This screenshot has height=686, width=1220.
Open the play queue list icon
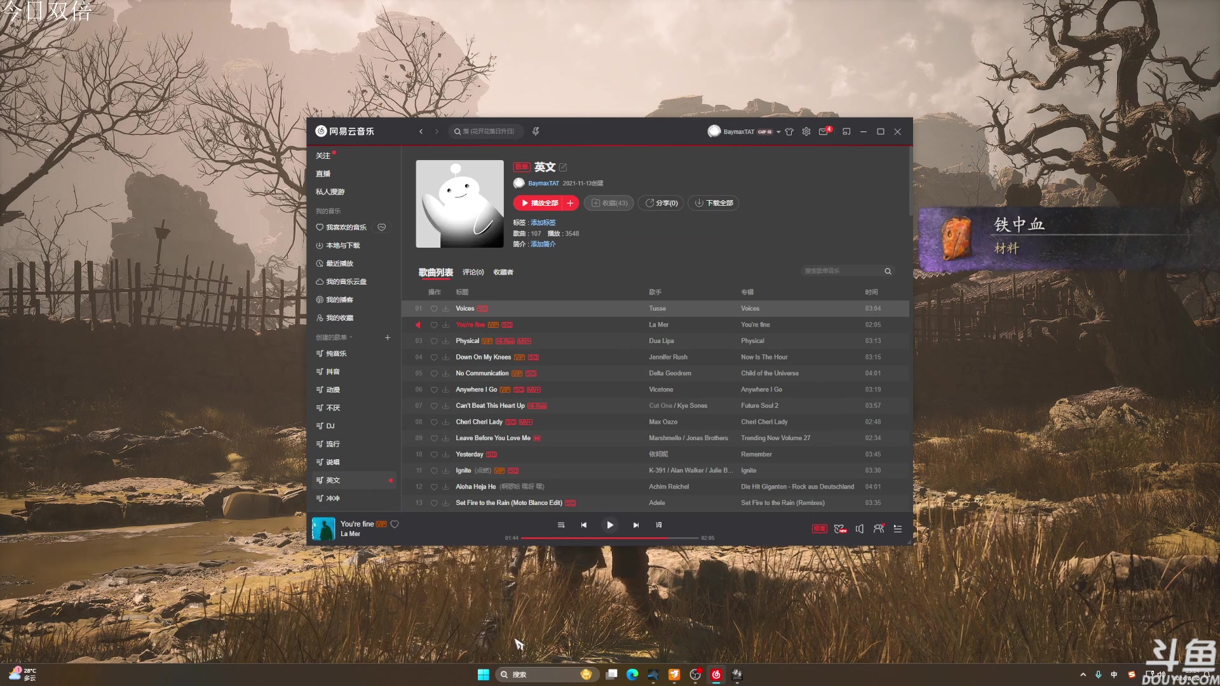pos(898,528)
